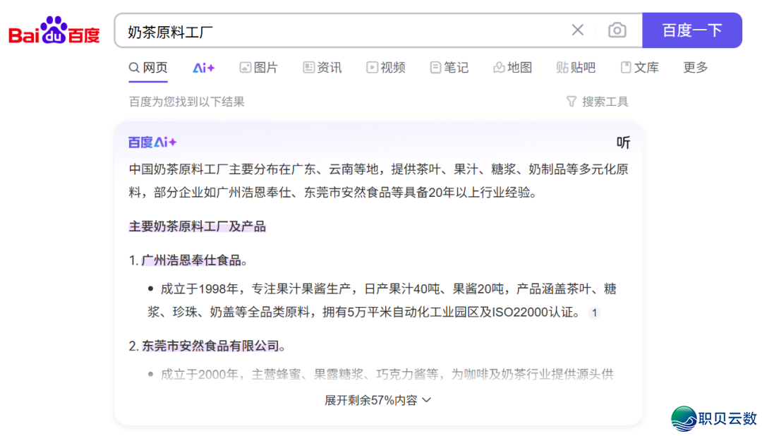Open citation reference 1
762x436 pixels.
(x=594, y=313)
